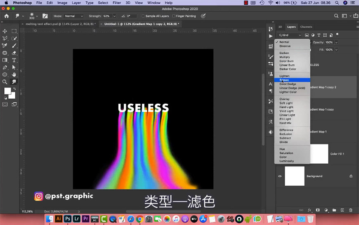Select the Quick Selection tool

click(14, 38)
